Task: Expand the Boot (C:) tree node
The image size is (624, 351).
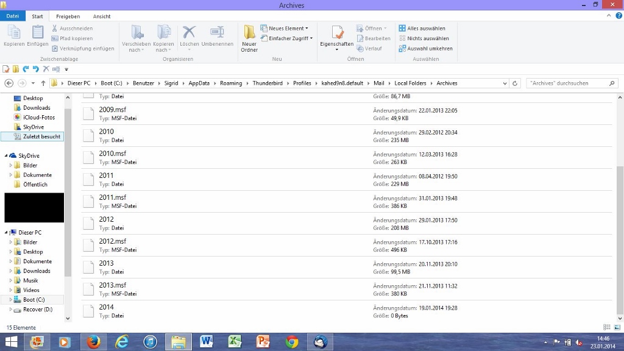Action: [10, 300]
